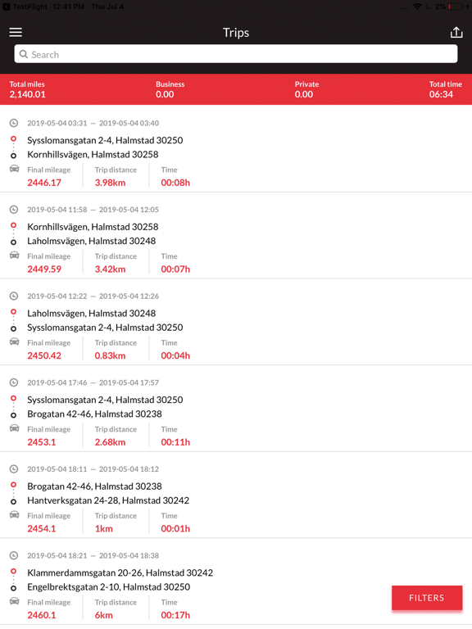The height and width of the screenshot is (629, 472).
Task: Select timestamp 2019-05-04 11:58 — 12:05
Action: point(93,210)
